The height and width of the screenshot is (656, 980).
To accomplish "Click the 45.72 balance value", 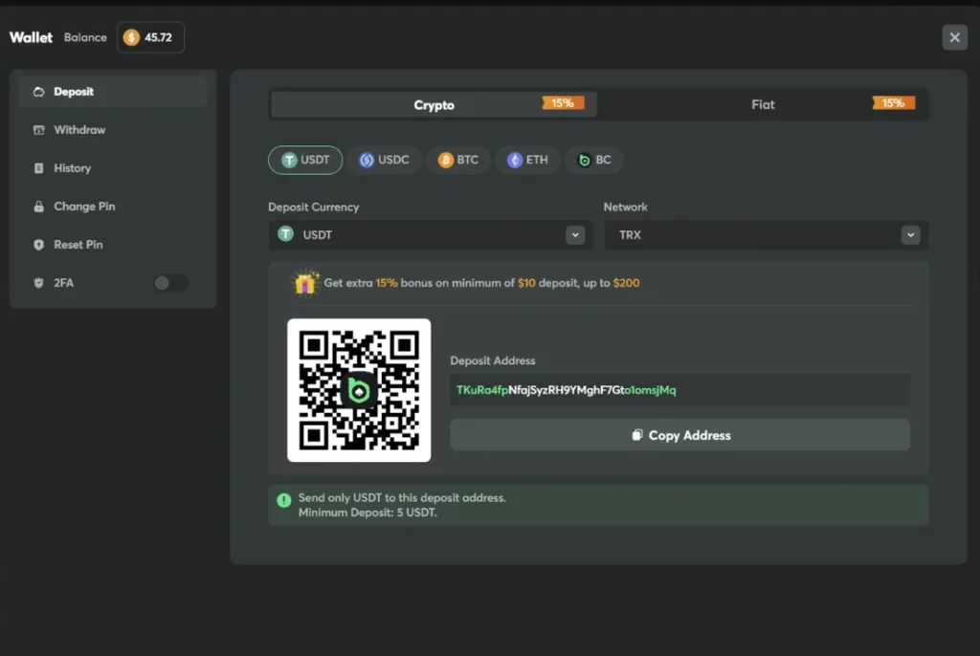I will (x=158, y=37).
